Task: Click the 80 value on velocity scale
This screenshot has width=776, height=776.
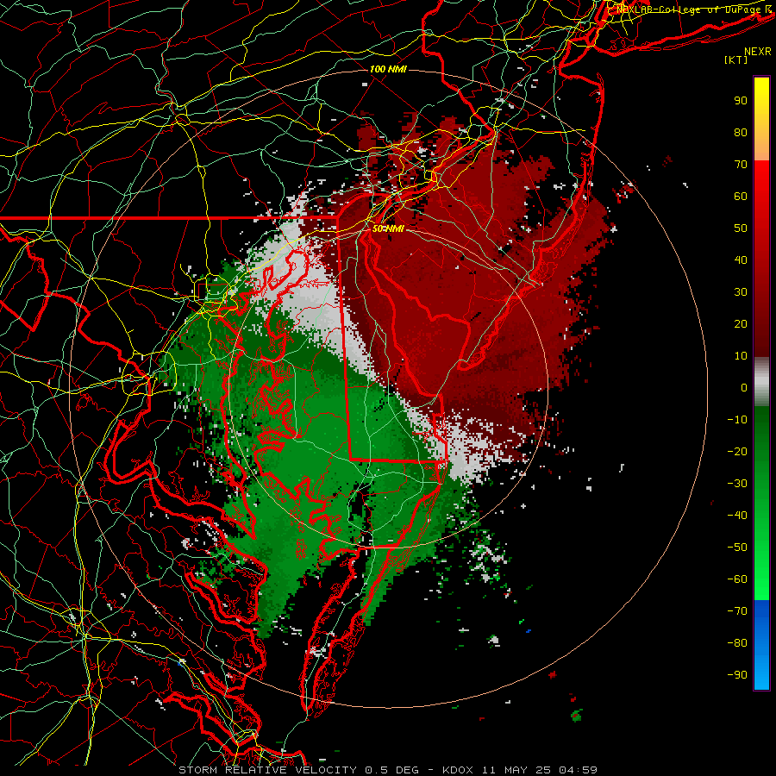Action: pyautogui.click(x=741, y=132)
